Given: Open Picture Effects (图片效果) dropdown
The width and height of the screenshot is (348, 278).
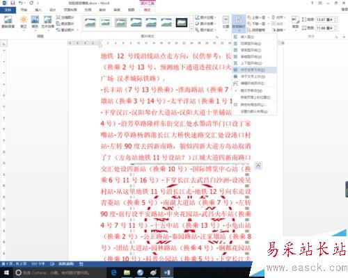Looking at the screenshot, I should click(205, 24).
